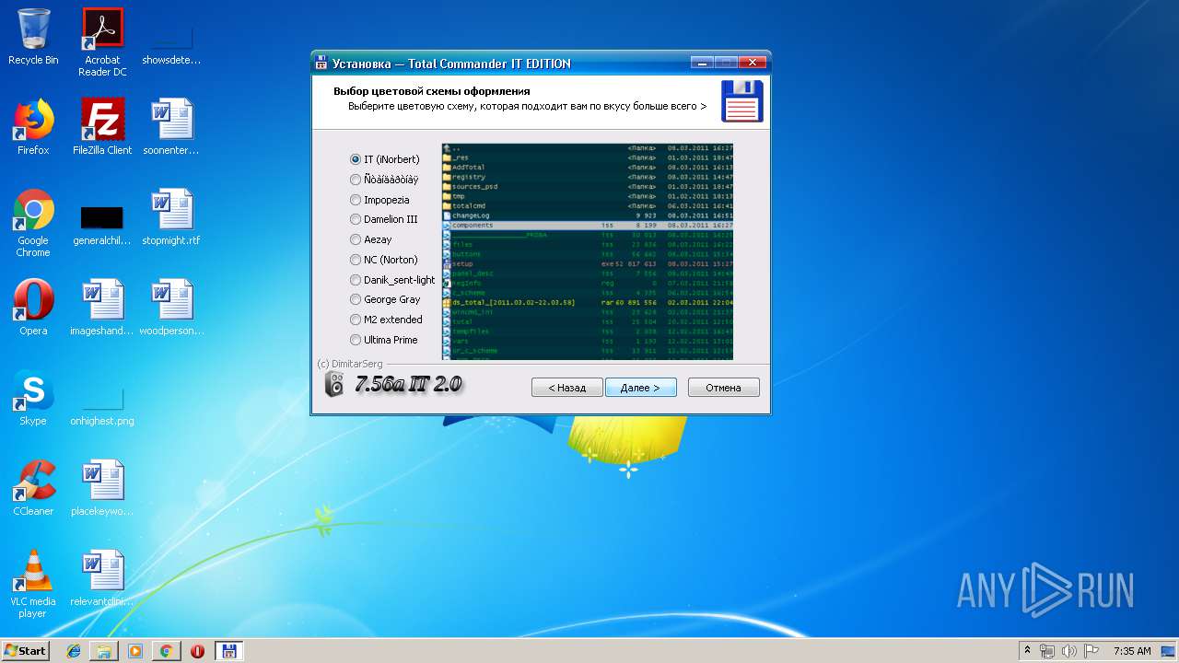Open the Start menu

[x=25, y=650]
